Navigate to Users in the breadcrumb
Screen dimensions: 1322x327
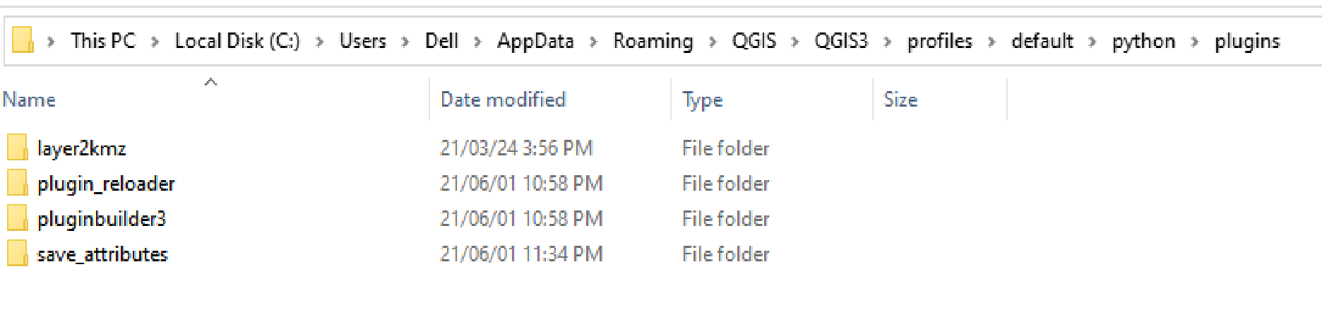click(x=363, y=41)
